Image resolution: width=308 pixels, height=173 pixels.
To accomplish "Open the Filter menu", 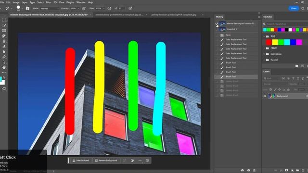I will [x=48, y=2].
